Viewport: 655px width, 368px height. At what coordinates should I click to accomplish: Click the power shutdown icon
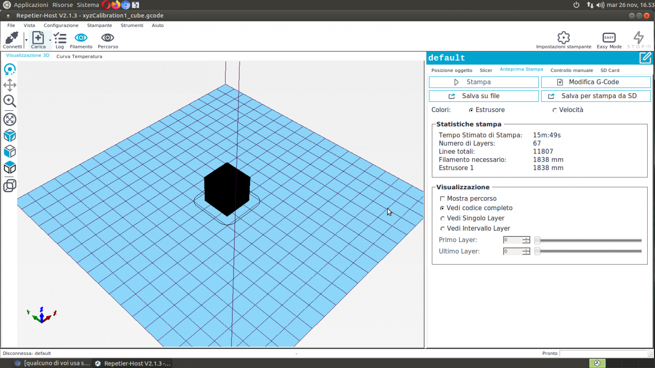pos(576,5)
